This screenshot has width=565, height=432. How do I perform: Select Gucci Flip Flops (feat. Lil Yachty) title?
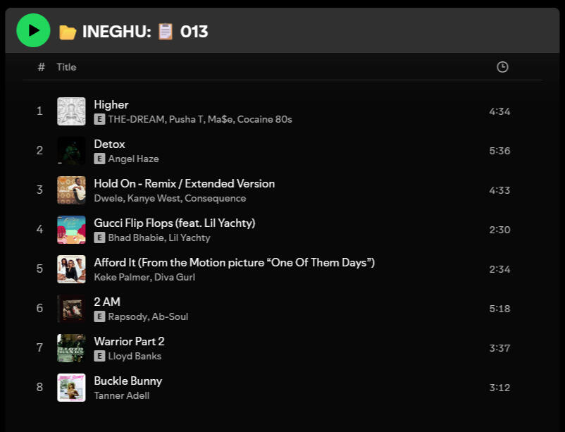point(175,223)
